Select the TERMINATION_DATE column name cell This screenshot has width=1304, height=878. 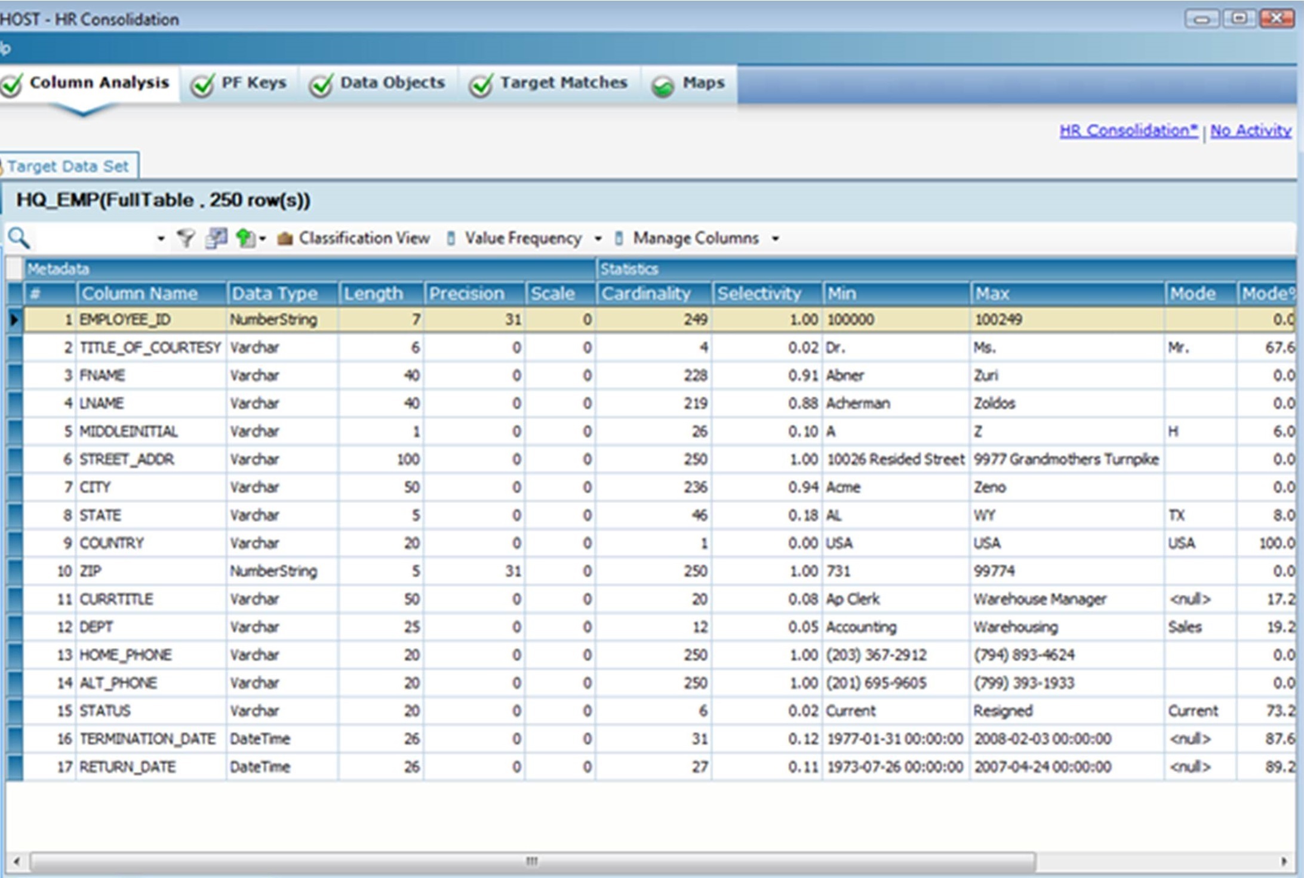(x=152, y=738)
